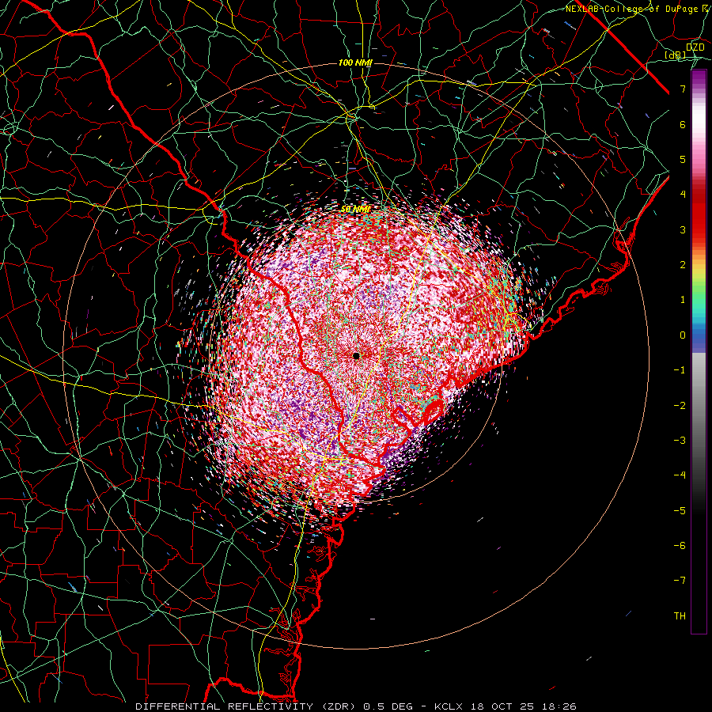Click the 'KCLX' station identifier
712x712 pixels.
coord(449,706)
